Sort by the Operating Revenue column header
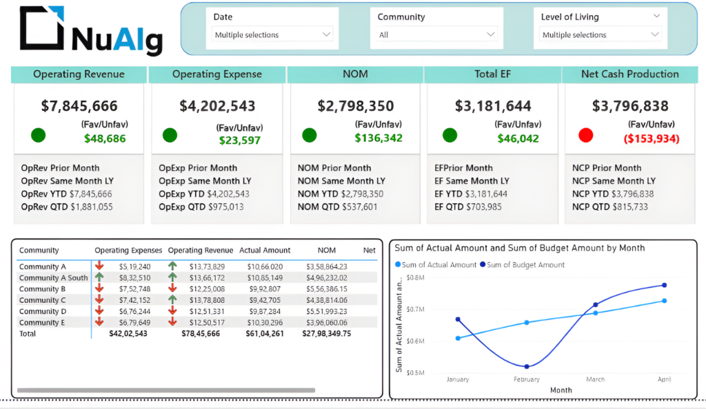This screenshot has height=409, width=706. [201, 251]
